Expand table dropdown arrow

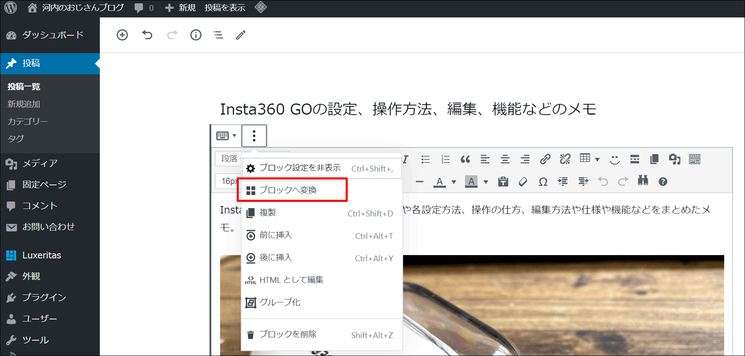pyautogui.click(x=597, y=160)
